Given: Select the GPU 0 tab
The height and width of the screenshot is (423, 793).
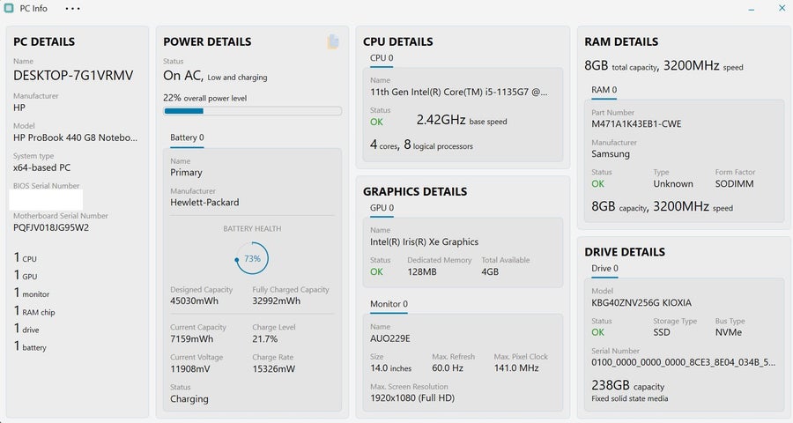Looking at the screenshot, I should 382,208.
